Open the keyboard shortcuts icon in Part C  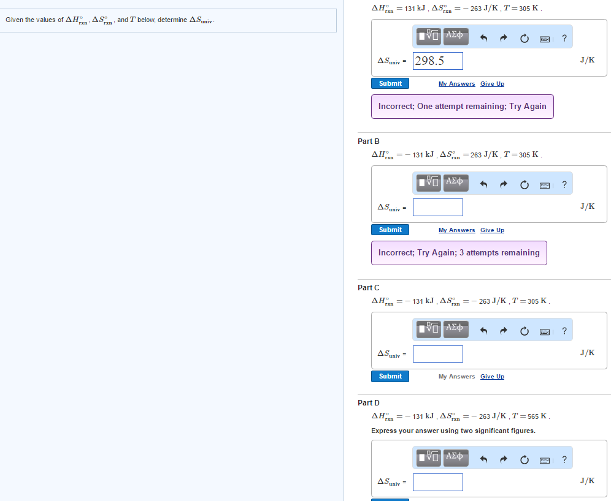[545, 330]
